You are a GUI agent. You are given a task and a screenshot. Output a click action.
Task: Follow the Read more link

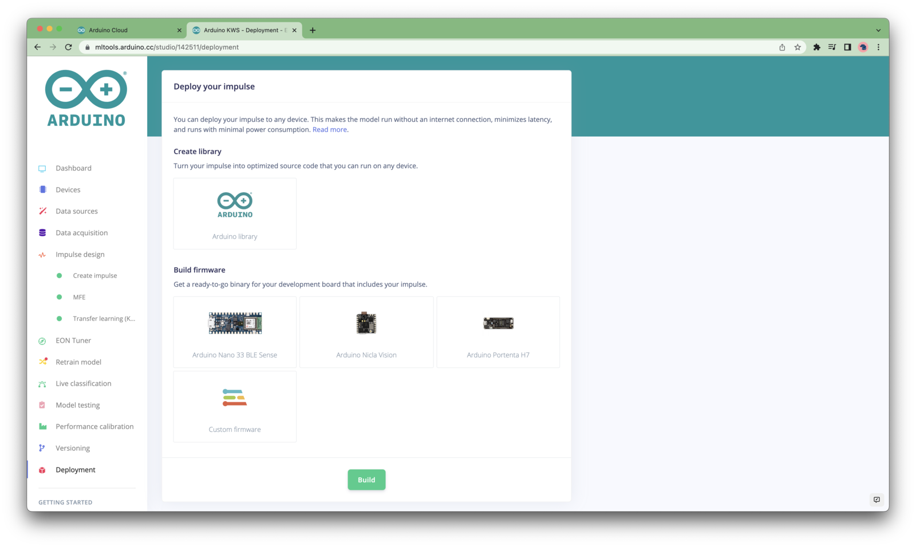pos(329,130)
